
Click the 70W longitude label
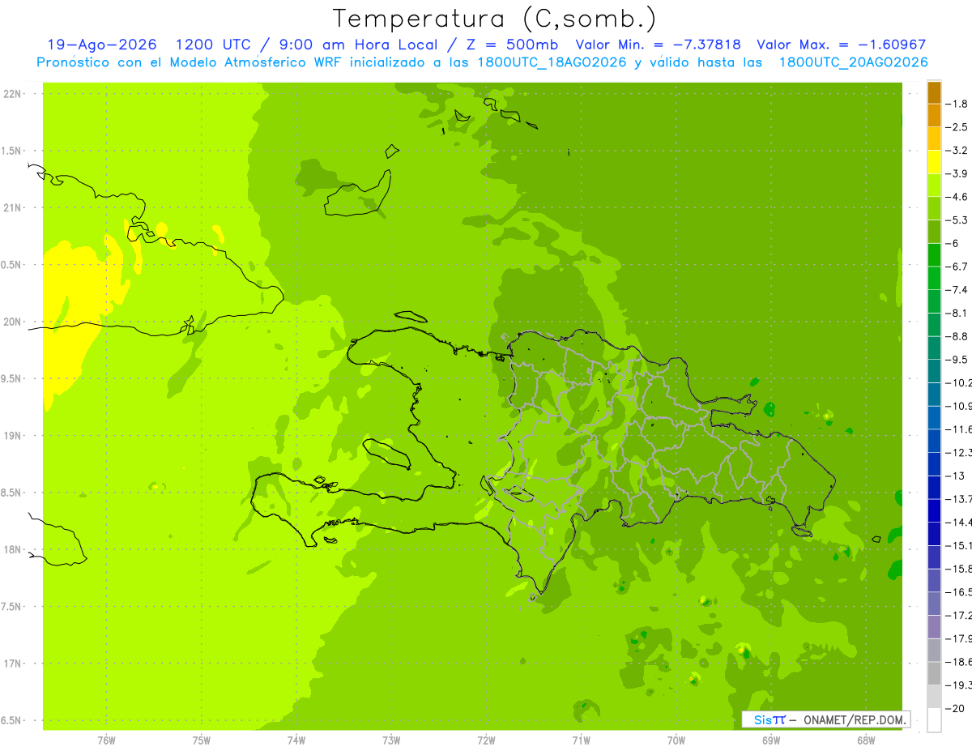(x=676, y=740)
